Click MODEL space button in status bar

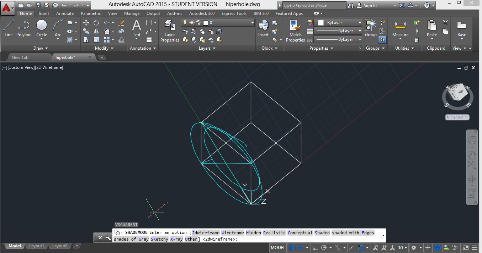(x=278, y=248)
